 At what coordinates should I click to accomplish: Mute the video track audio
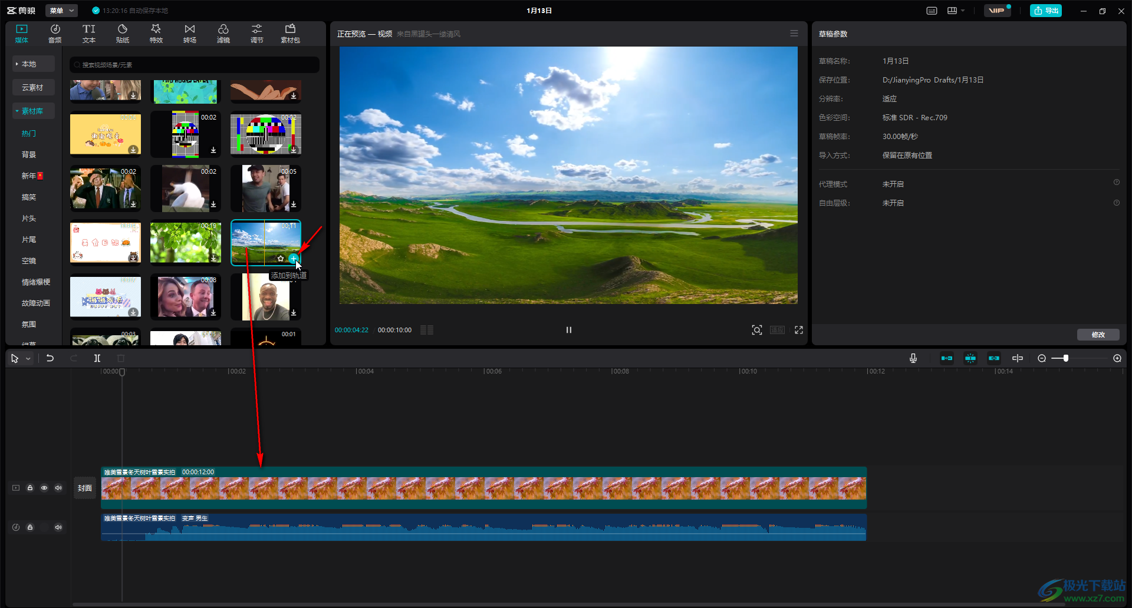58,488
